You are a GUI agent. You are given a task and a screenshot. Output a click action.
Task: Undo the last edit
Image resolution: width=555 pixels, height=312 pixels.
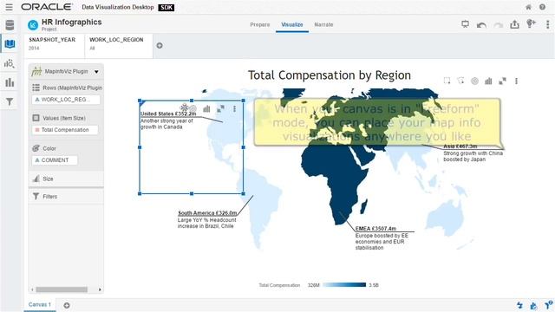tap(481, 25)
